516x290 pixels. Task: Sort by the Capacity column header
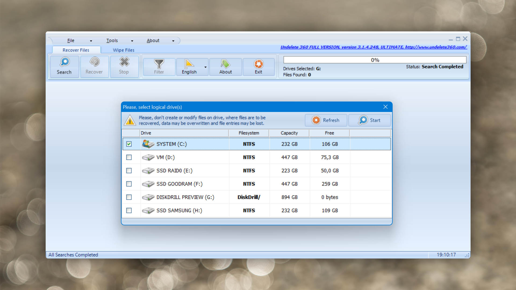tap(289, 133)
